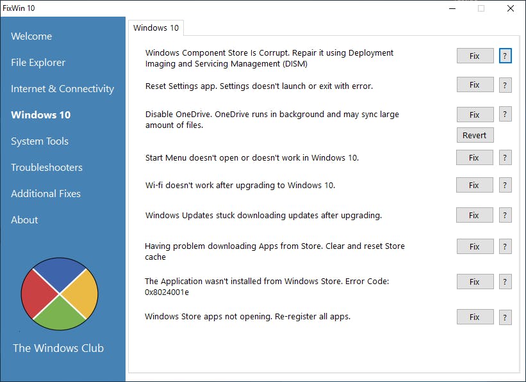Click 'Start Menu doesn't open' description
The width and height of the screenshot is (526, 382).
click(252, 158)
